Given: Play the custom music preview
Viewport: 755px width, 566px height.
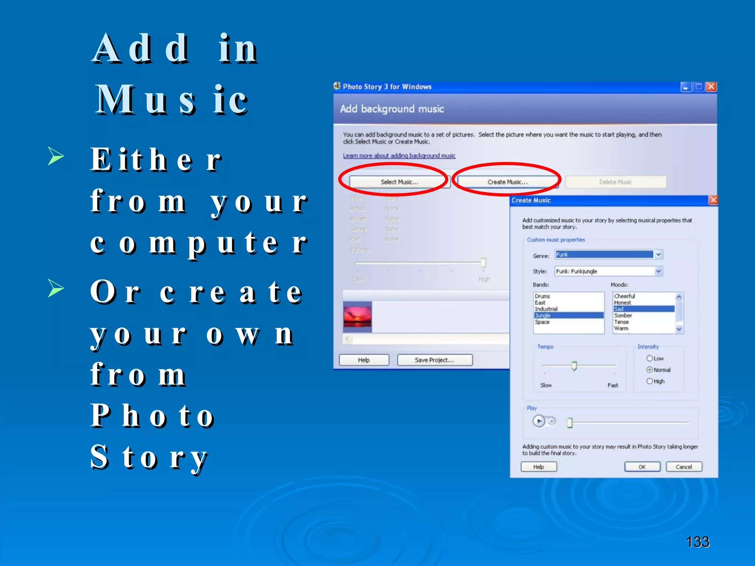Looking at the screenshot, I should coord(539,421).
